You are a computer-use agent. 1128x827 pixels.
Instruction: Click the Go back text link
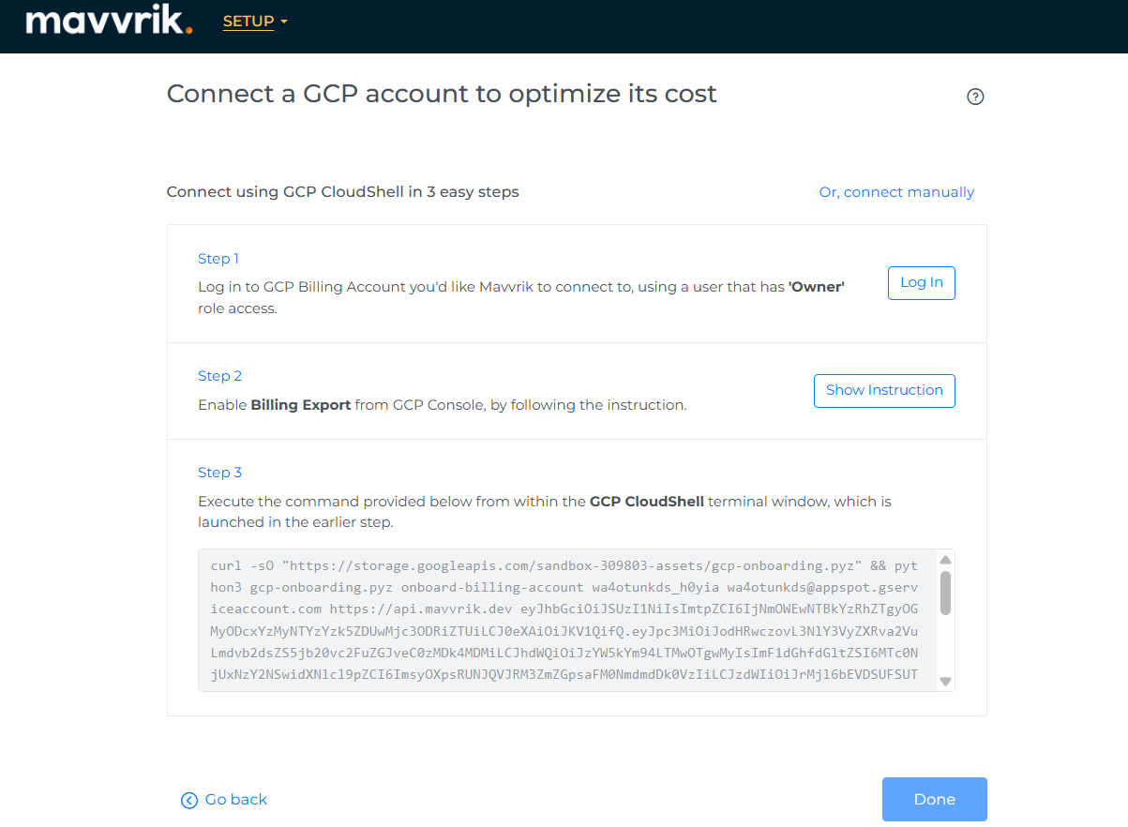pos(236,800)
